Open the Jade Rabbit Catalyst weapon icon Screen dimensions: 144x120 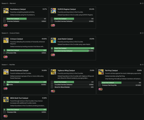coord(53,40)
